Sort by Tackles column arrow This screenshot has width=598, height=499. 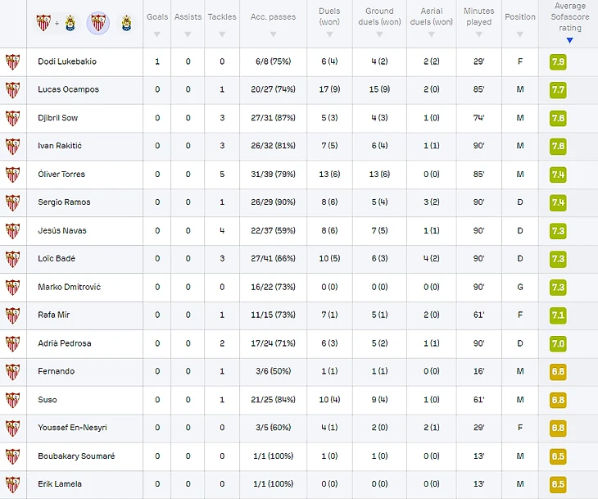click(x=222, y=34)
